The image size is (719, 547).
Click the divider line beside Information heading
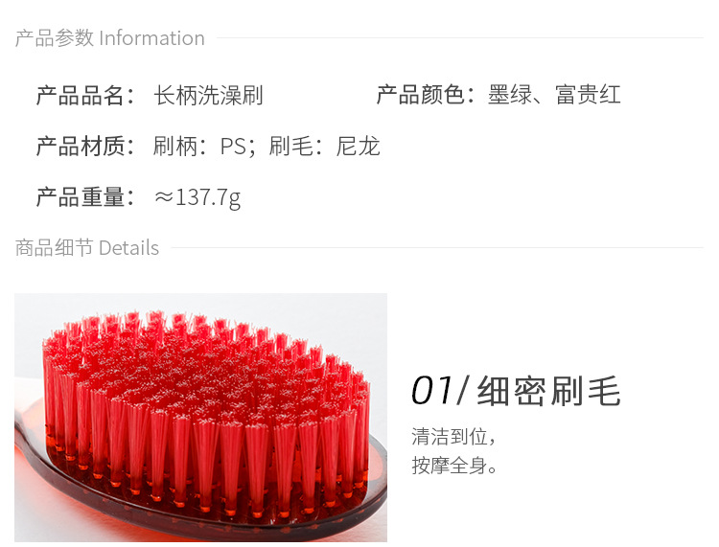[460, 37]
